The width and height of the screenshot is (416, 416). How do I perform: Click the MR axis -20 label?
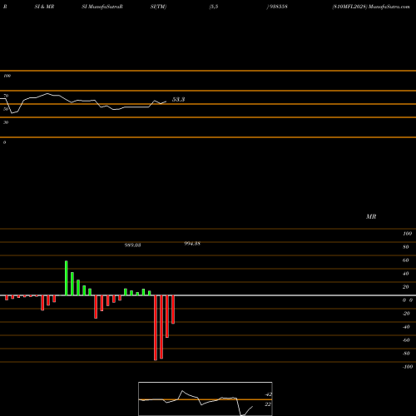(406, 314)
